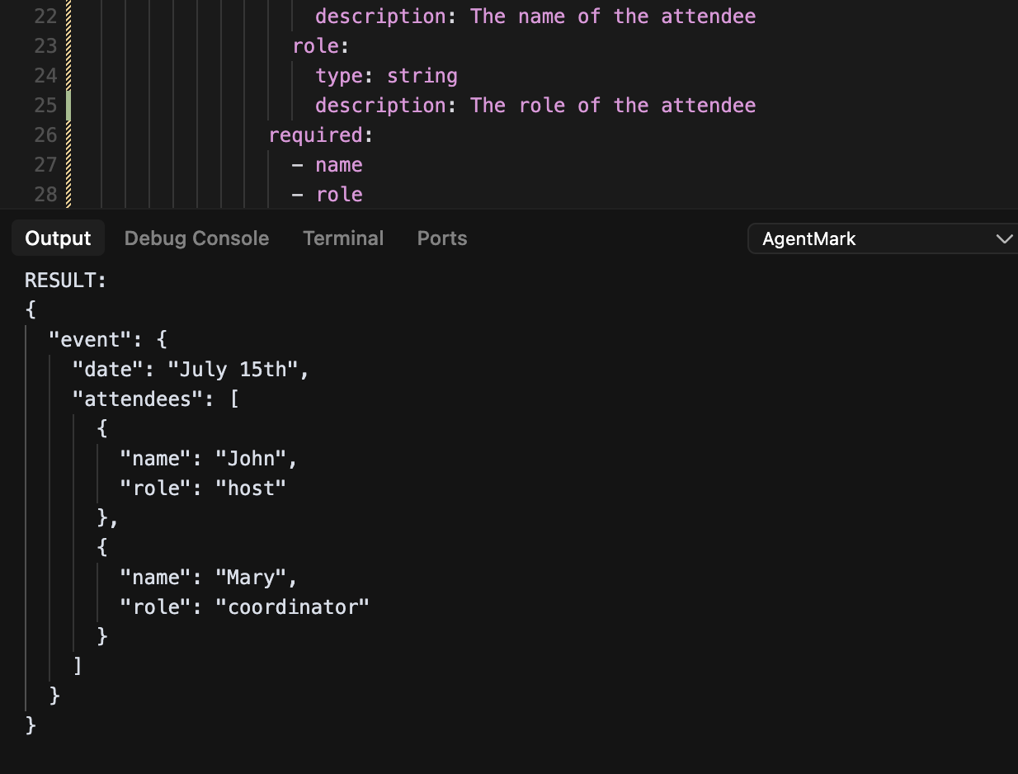1018x774 pixels.
Task: Click line number 23 in the gutter
Action: pos(46,46)
